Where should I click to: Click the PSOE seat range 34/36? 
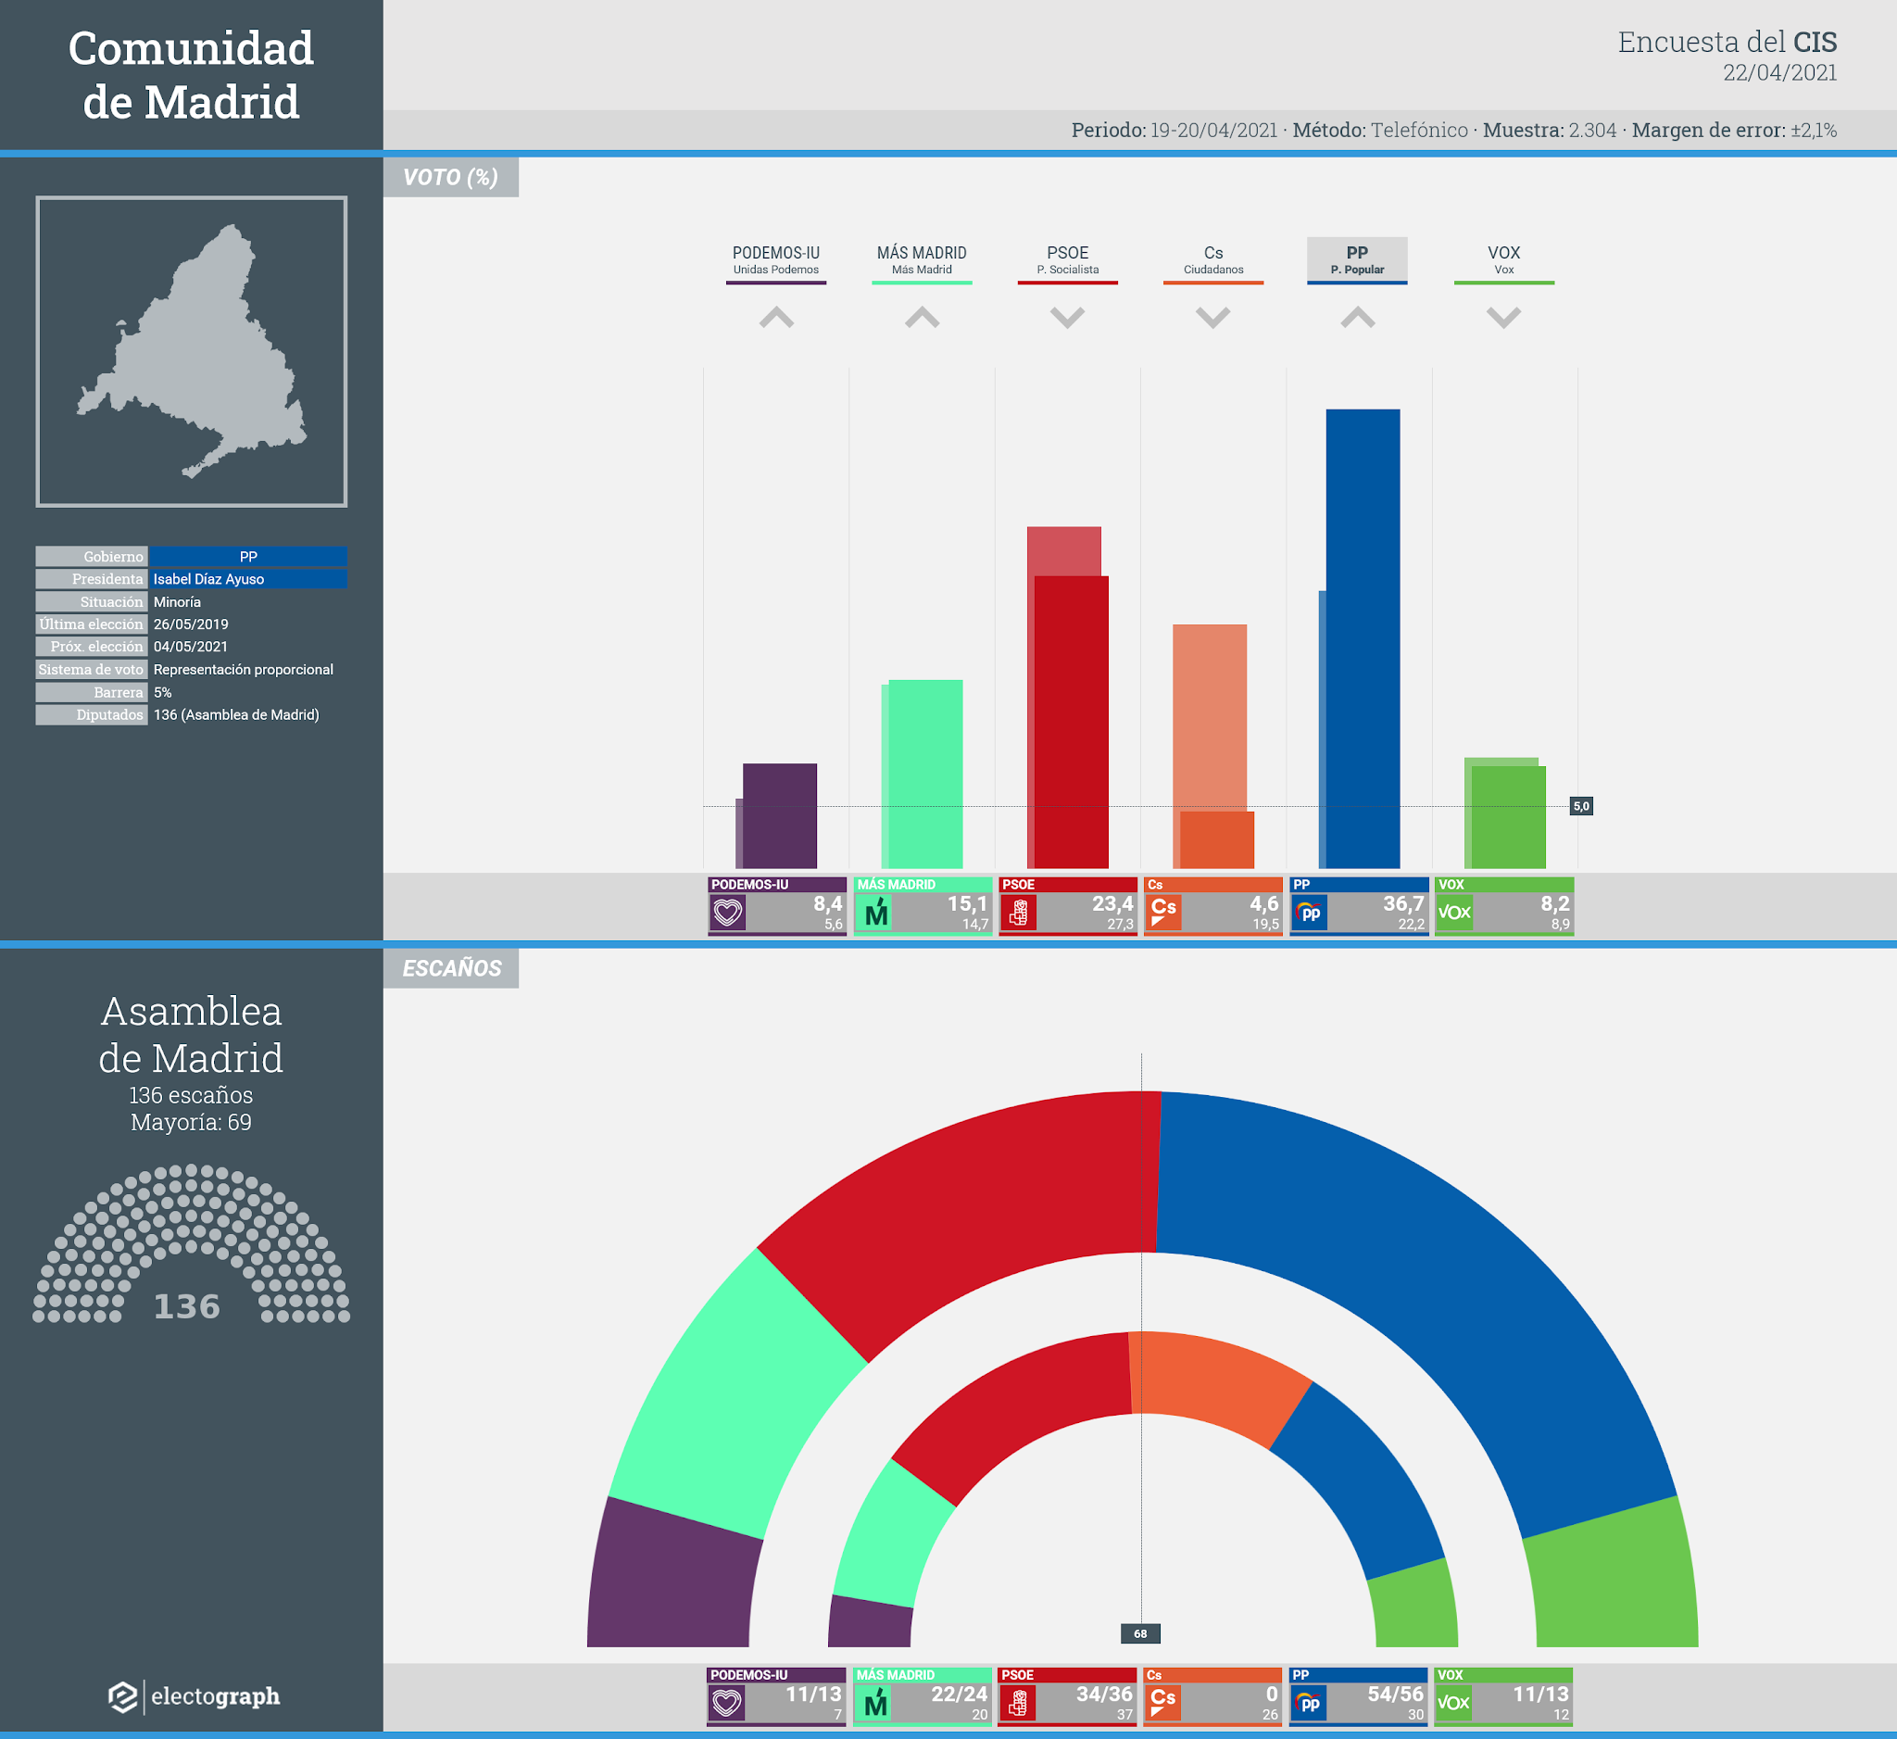1104,1694
